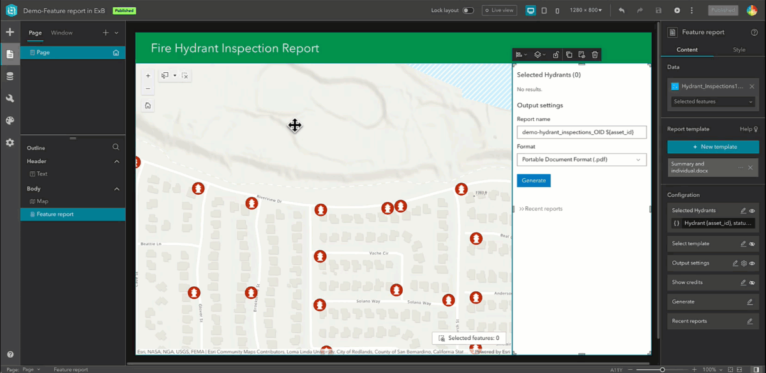
Task: Open the Selected features dropdown
Action: coord(713,102)
